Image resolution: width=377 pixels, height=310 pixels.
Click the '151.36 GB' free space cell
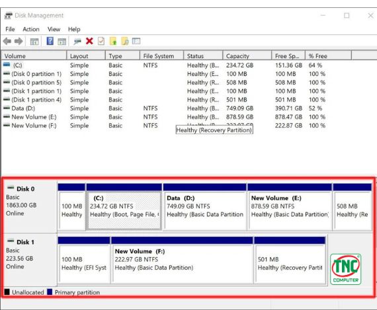pyautogui.click(x=288, y=65)
